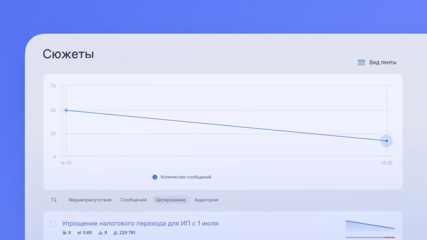Click the audience icon showing 229 791
This screenshot has width=427, height=240.
click(x=115, y=233)
